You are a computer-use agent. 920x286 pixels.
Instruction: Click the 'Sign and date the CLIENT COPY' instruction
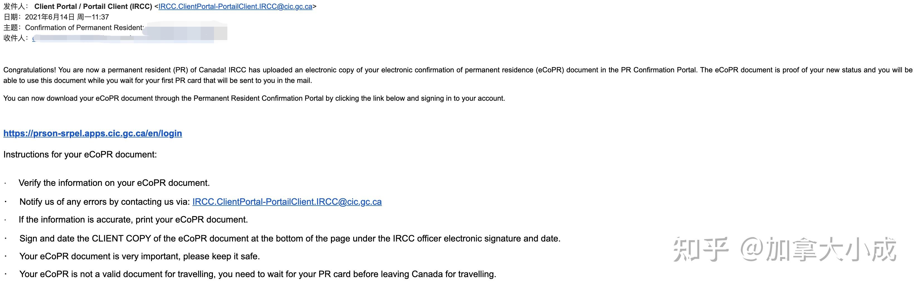pyautogui.click(x=290, y=239)
